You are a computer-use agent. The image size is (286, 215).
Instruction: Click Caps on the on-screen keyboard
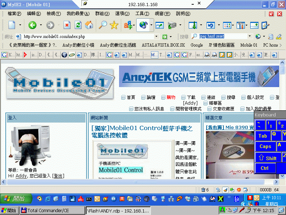pos(265,146)
